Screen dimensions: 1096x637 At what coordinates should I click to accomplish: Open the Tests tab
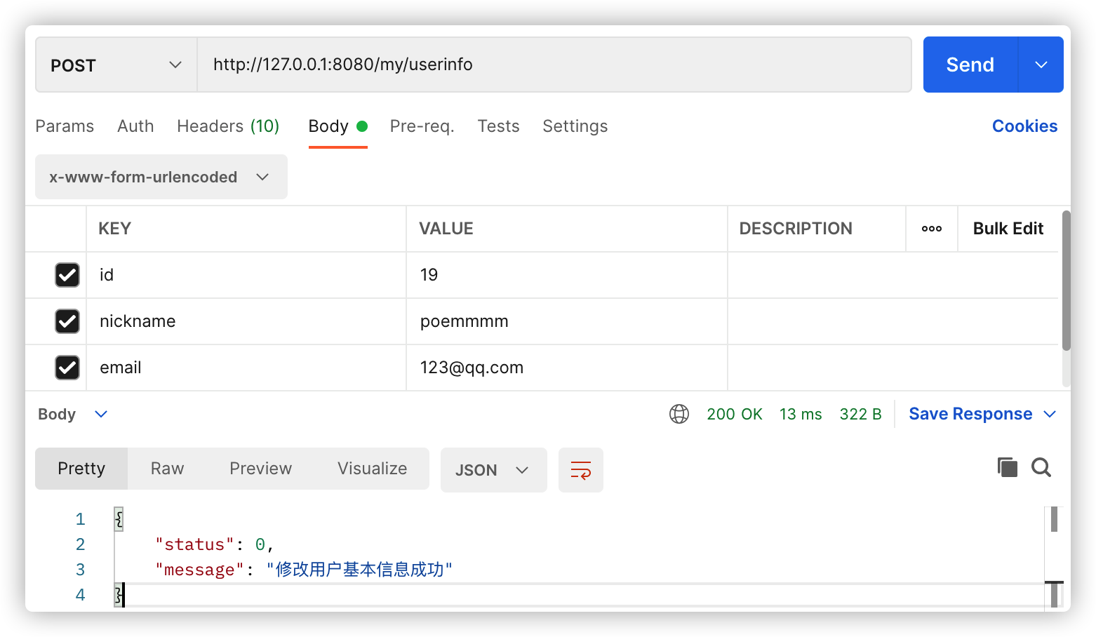click(x=499, y=126)
